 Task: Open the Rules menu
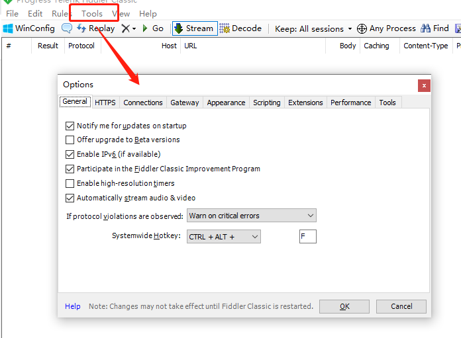tap(60, 14)
